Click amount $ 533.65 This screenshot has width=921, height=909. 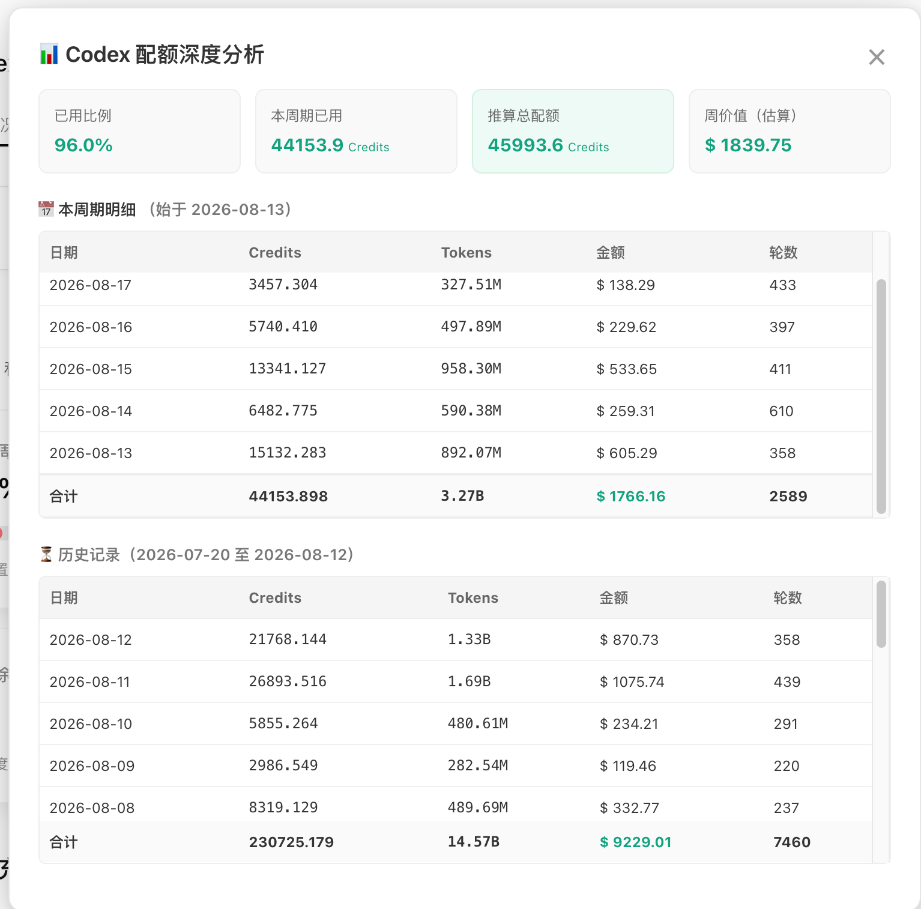pyautogui.click(x=627, y=369)
